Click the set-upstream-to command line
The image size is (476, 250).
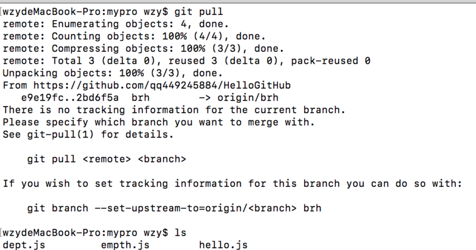(x=174, y=208)
